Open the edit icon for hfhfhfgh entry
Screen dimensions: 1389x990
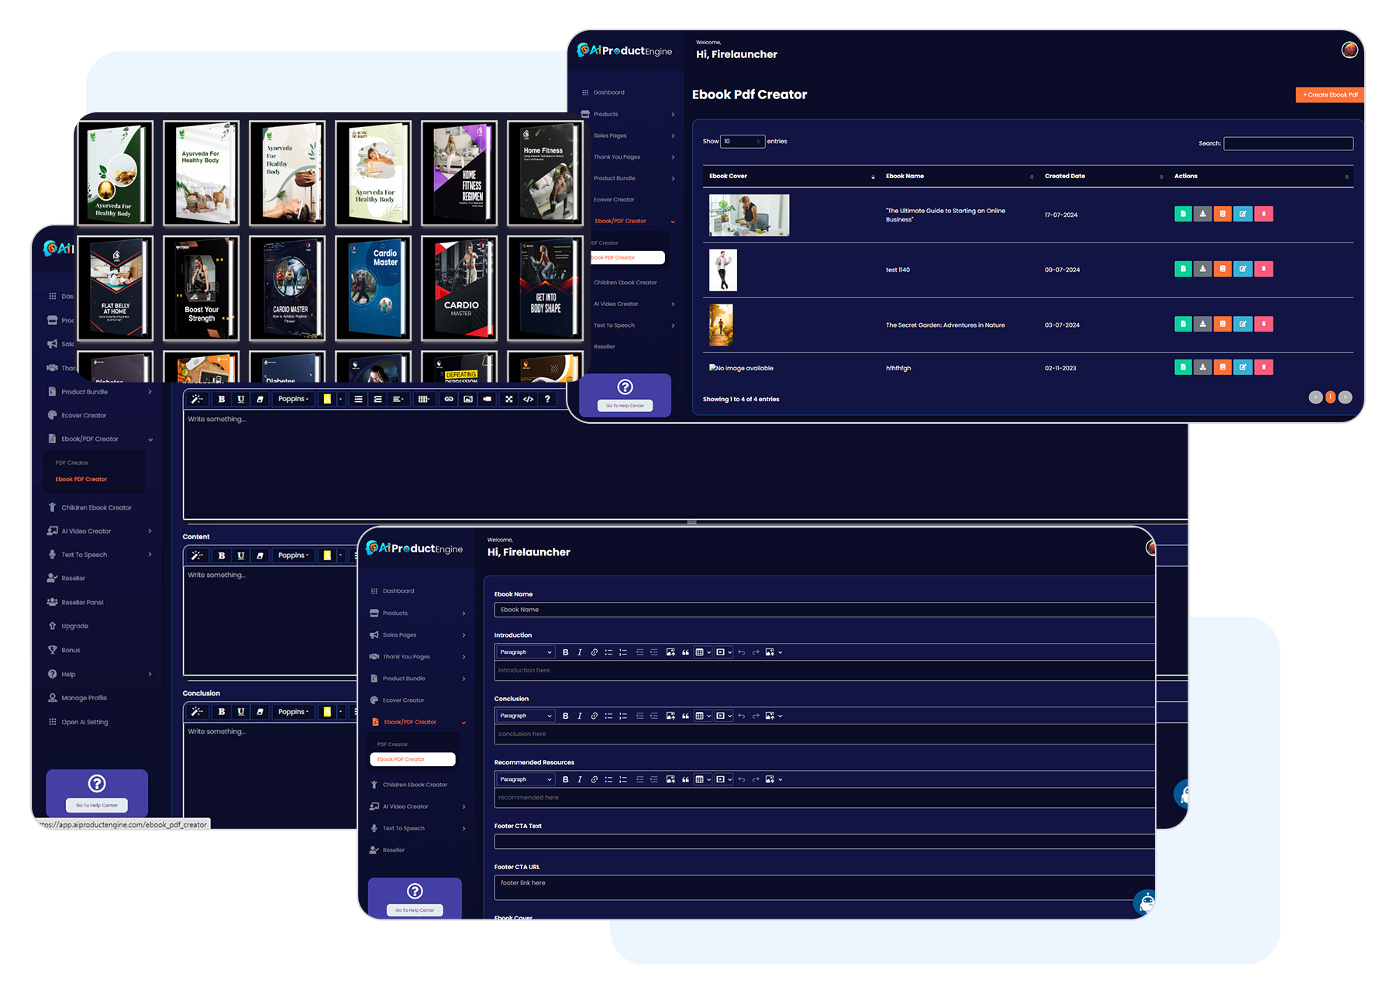(1243, 367)
